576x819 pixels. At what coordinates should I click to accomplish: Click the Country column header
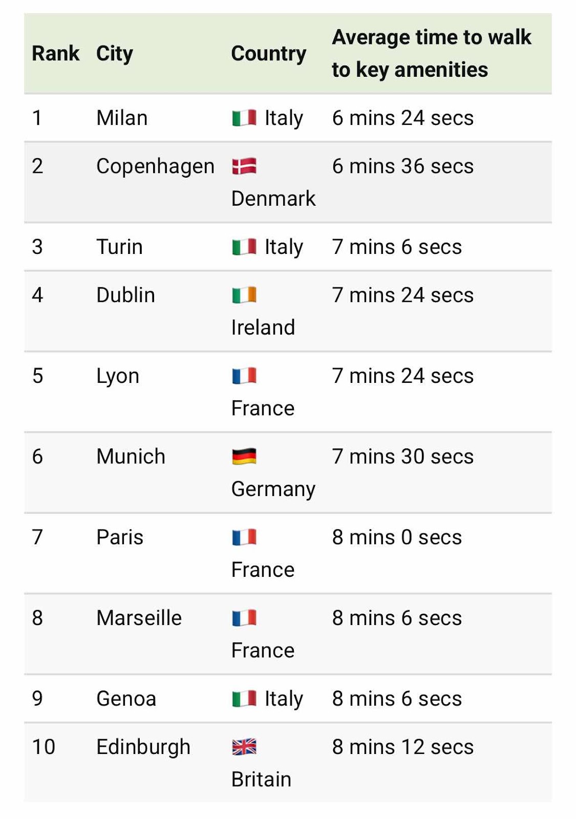tap(269, 53)
